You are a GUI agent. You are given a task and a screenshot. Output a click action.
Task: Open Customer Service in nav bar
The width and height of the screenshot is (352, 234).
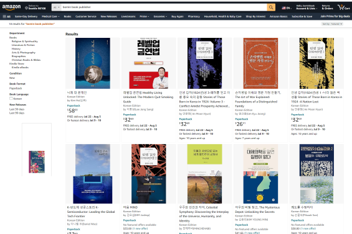(x=86, y=16)
